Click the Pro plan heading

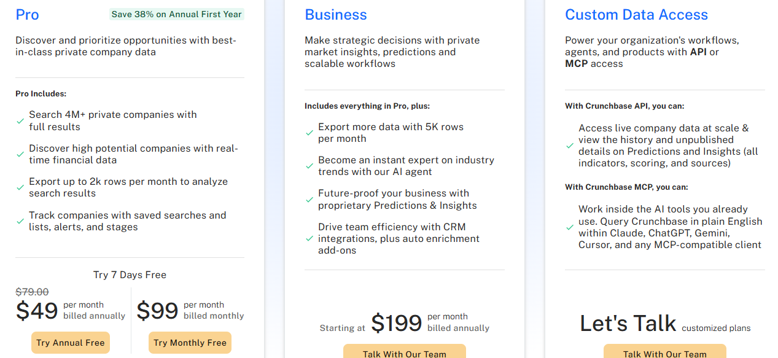(x=28, y=15)
